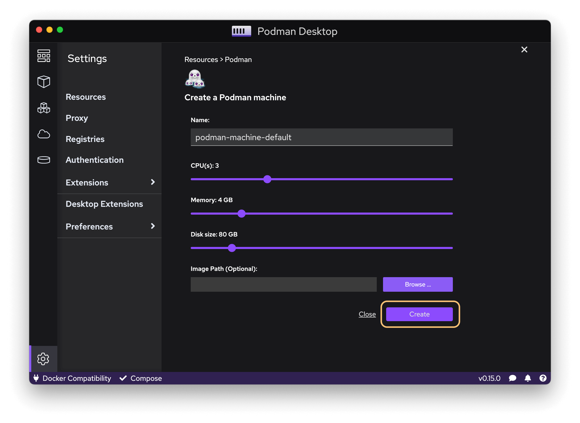Expand the Preferences chevron

pyautogui.click(x=153, y=226)
